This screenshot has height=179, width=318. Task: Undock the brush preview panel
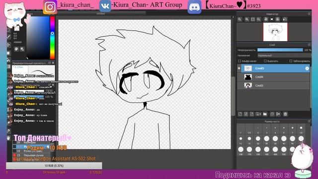pyautogui.click(x=49, y=63)
